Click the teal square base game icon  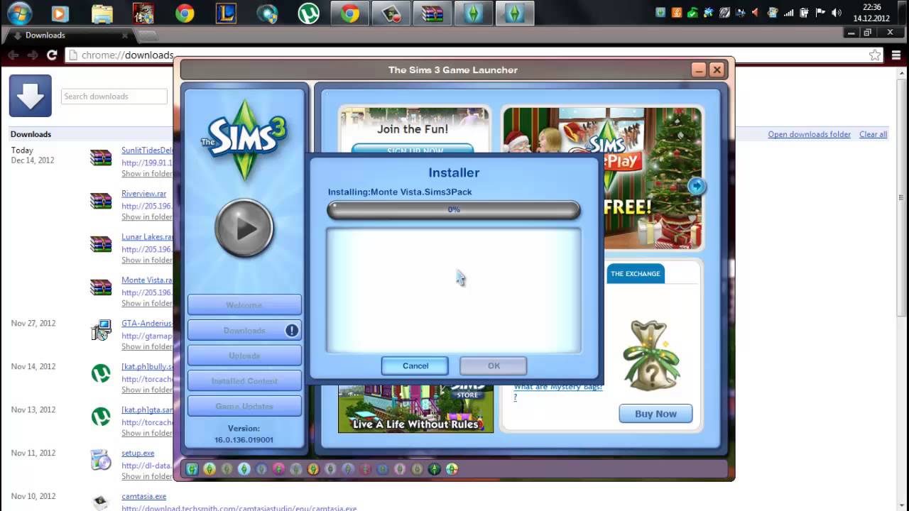click(192, 469)
